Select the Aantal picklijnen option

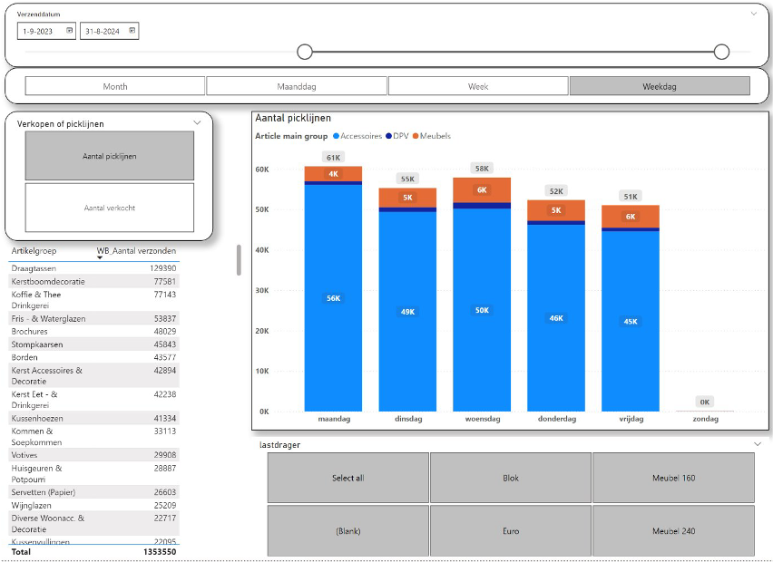pos(109,156)
